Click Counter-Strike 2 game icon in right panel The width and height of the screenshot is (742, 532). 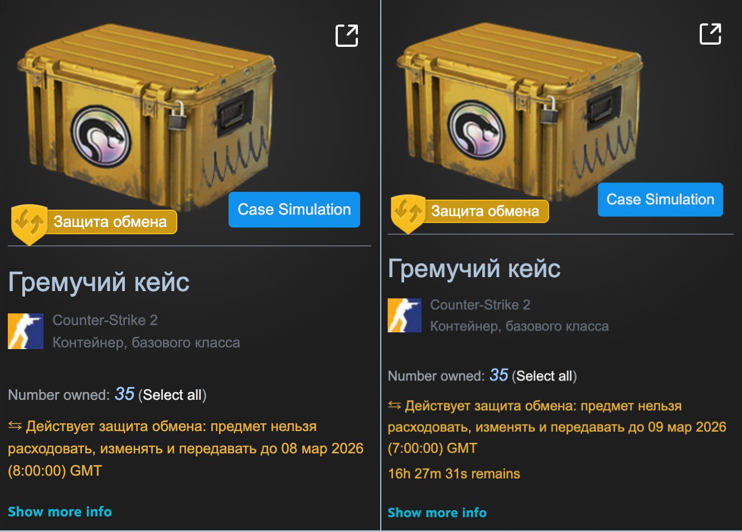pos(405,315)
